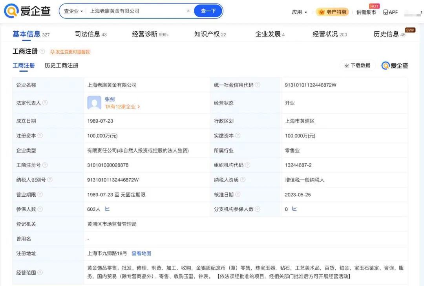The image size is (424, 286).
Task: Open the trend chart icon next to 603人
Action: [107, 209]
